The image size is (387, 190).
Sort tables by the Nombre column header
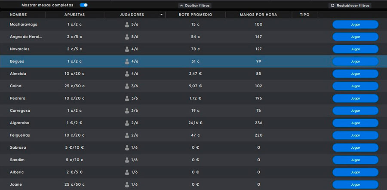point(18,15)
